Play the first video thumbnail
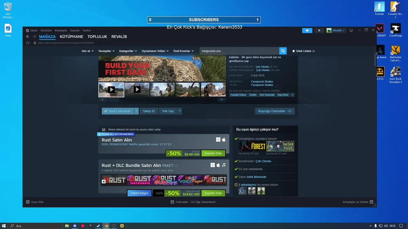Viewport: 408px width, 229px height. [111, 90]
